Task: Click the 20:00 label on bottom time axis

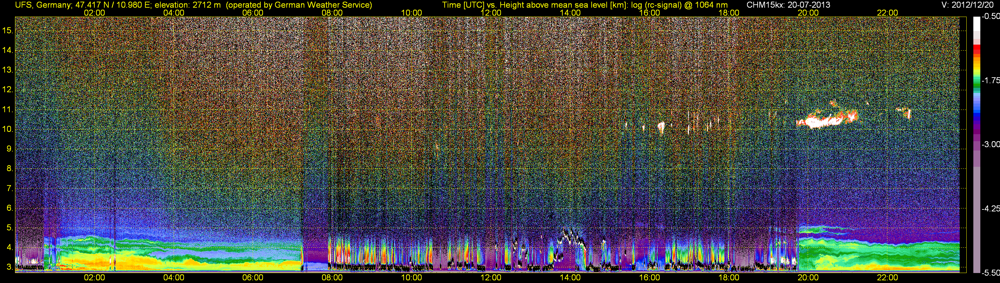Action: 808,278
